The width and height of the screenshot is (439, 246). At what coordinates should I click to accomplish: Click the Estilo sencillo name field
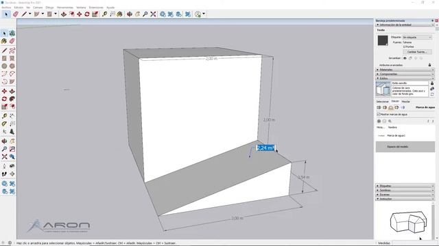410,83
